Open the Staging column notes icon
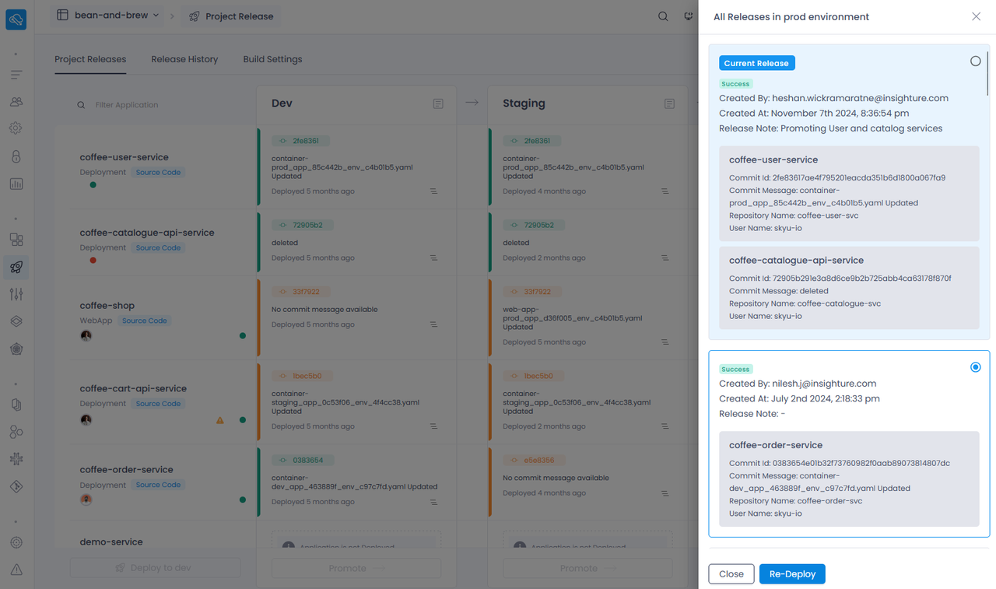This screenshot has width=996, height=589. point(669,103)
